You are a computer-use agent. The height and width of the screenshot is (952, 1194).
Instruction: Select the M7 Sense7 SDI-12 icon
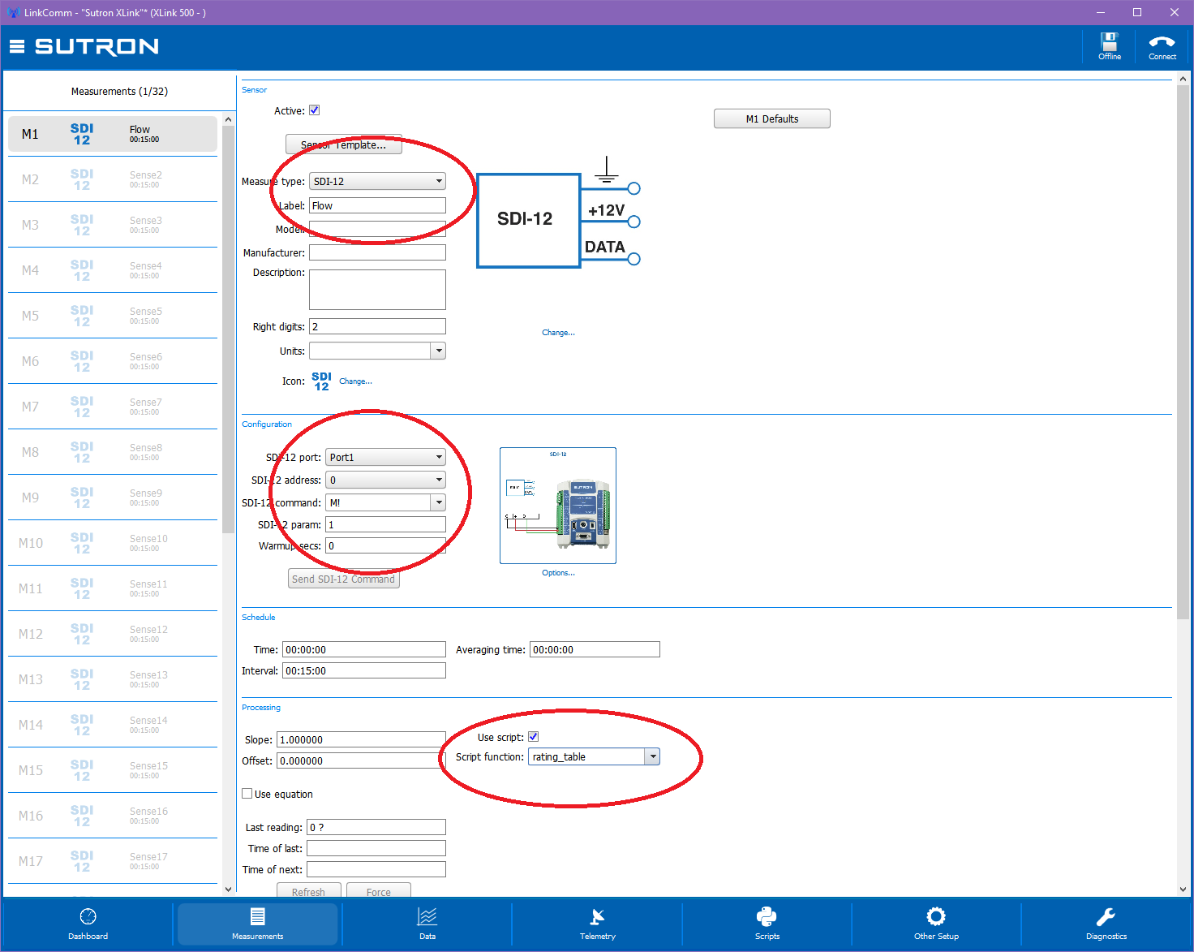pyautogui.click(x=82, y=407)
